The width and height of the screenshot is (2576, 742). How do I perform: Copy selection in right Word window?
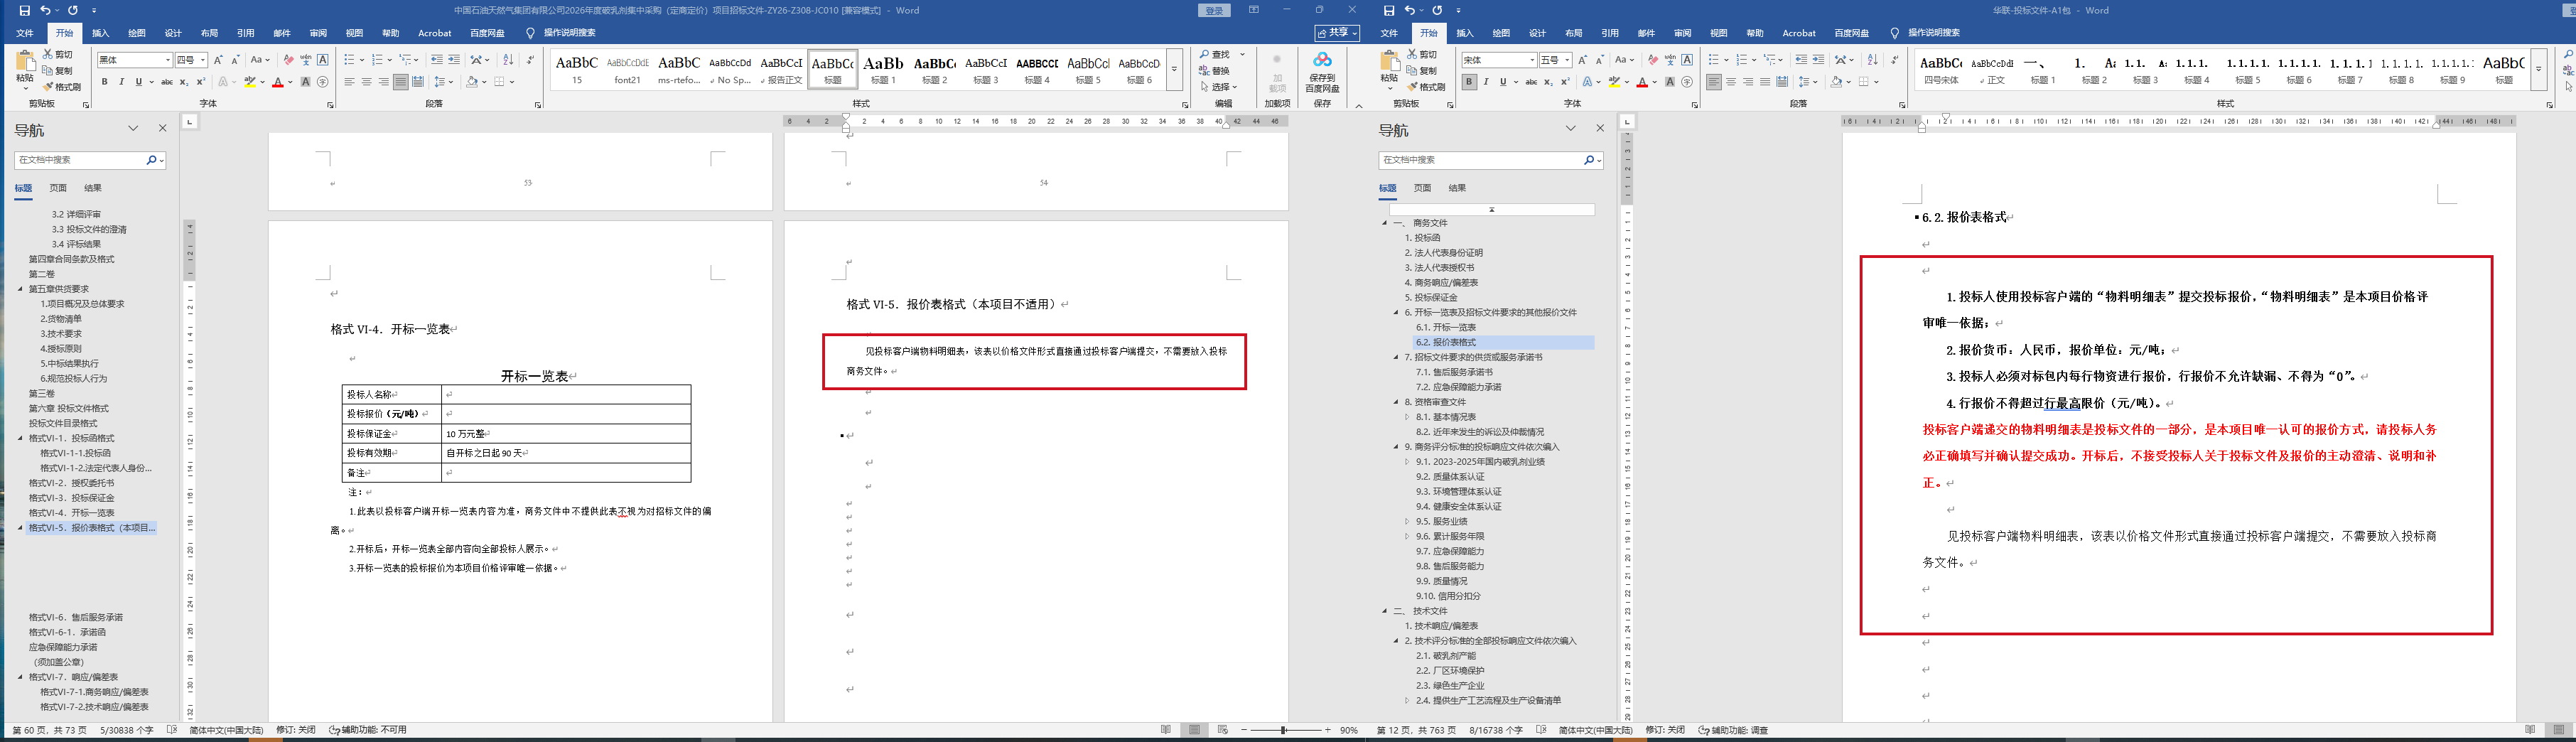point(1422,71)
